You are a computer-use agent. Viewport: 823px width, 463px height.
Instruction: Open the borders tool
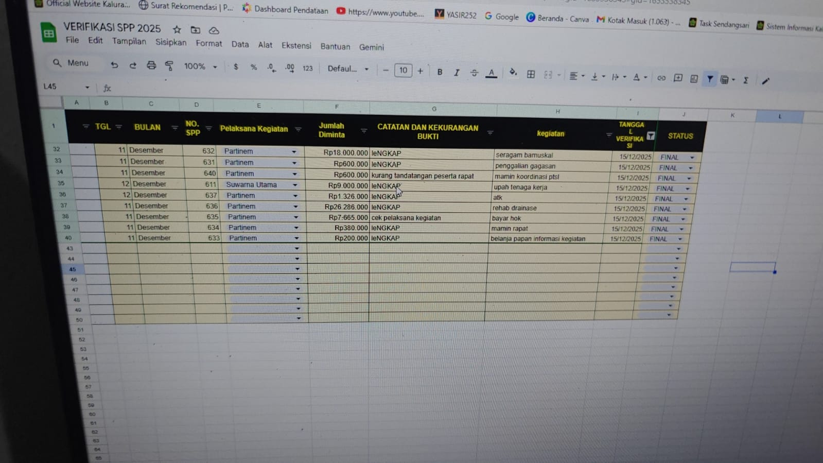point(531,74)
